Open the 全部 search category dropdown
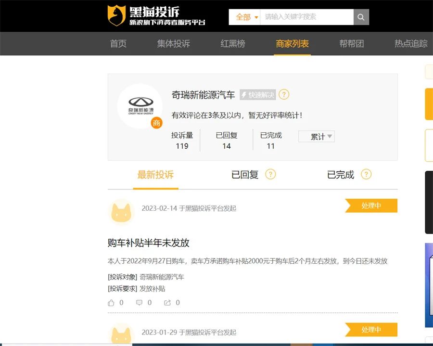Screen dimensions: 433x346 [247, 17]
